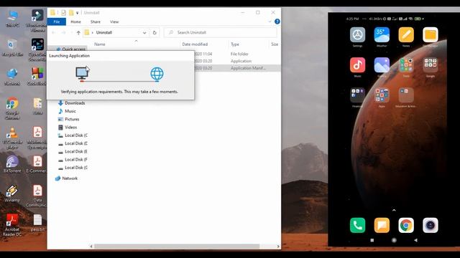Screen dimensions: 460x258
Task: Tap the phone's recents square button
Action: coord(372,240)
